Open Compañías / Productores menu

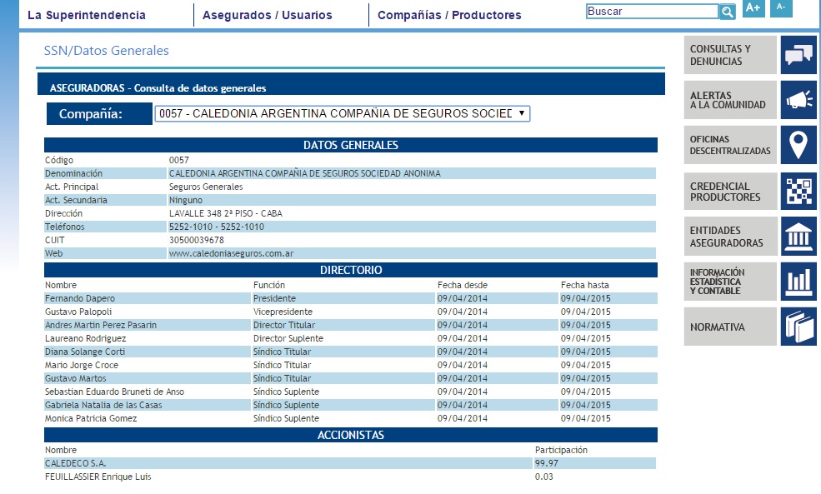(x=450, y=15)
